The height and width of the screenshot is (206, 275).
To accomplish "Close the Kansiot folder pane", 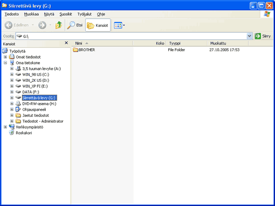I will click(x=66, y=43).
